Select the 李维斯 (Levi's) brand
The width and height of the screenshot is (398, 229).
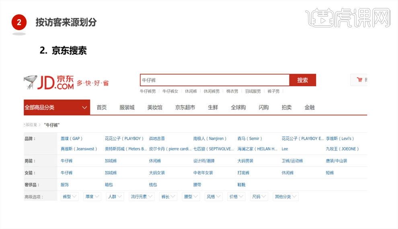tap(340, 139)
